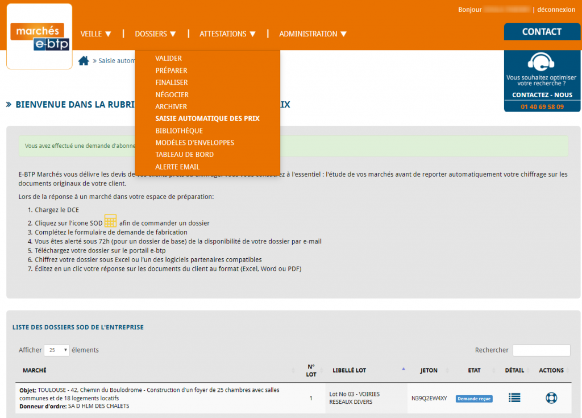Click phone number 01 40 69 58 09
The height and width of the screenshot is (418, 582).
[x=542, y=107]
